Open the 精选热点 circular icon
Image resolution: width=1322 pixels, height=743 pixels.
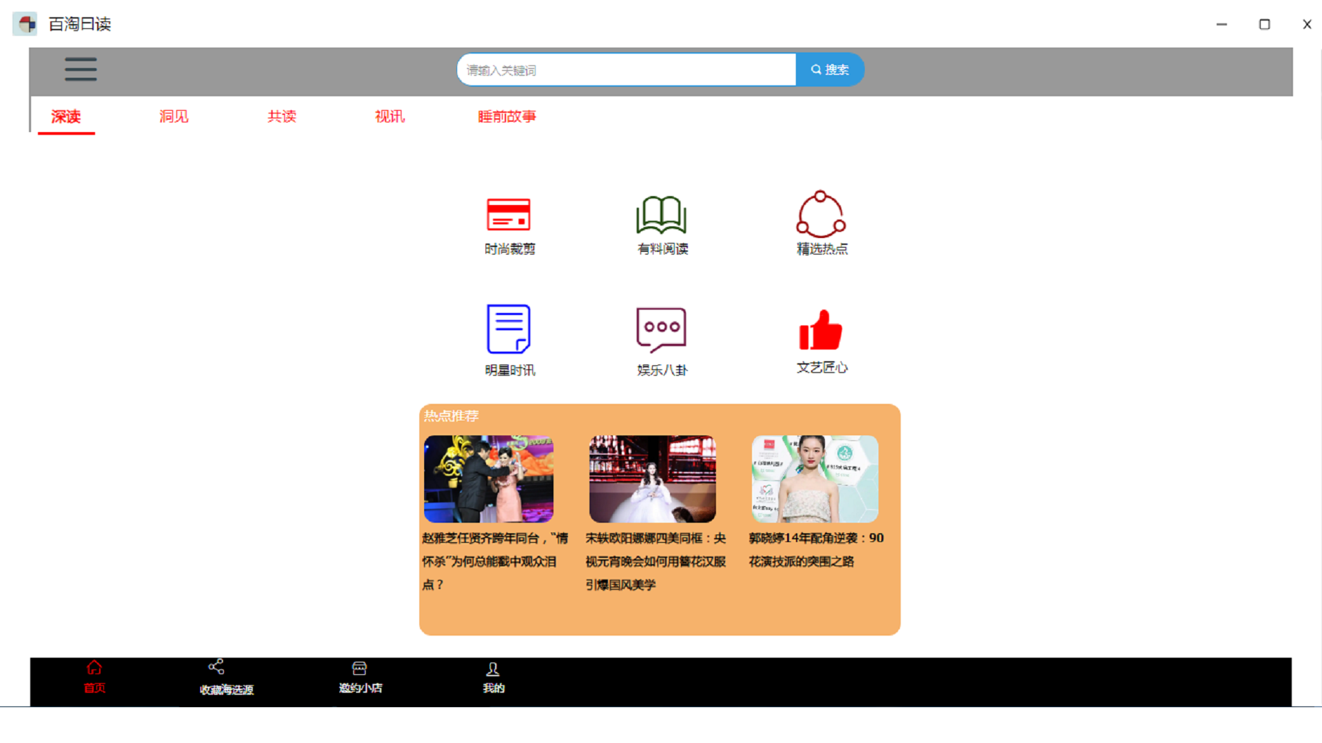click(821, 214)
